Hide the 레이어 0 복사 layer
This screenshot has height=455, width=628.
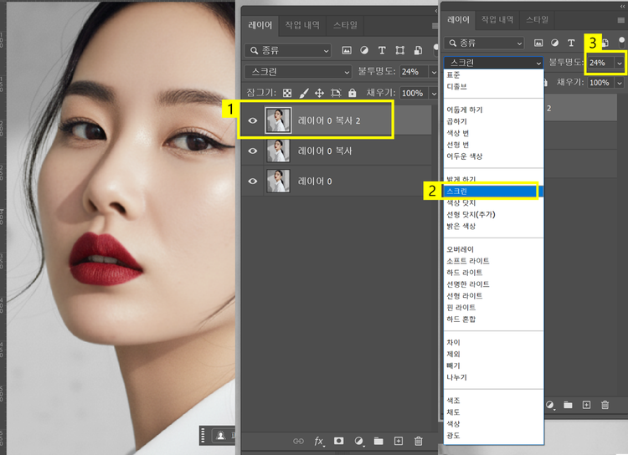(x=253, y=151)
